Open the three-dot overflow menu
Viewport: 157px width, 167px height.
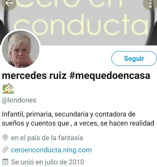pos(150,4)
